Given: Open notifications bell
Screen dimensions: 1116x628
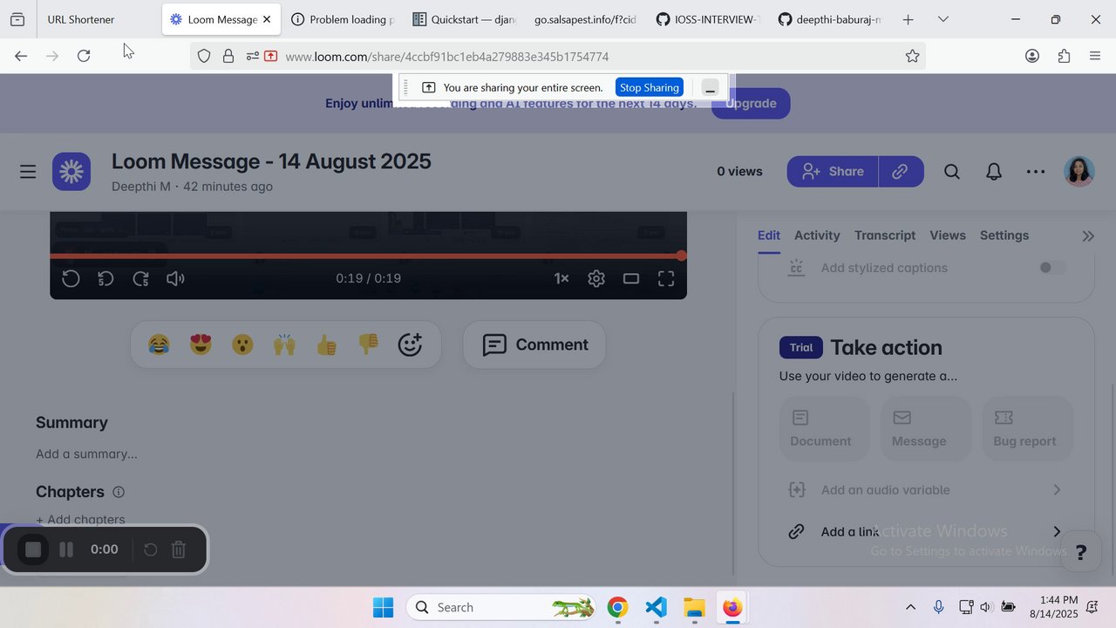Looking at the screenshot, I should [x=994, y=172].
